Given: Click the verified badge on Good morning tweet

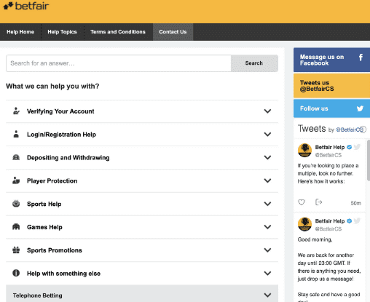Looking at the screenshot, I should coord(349,221).
